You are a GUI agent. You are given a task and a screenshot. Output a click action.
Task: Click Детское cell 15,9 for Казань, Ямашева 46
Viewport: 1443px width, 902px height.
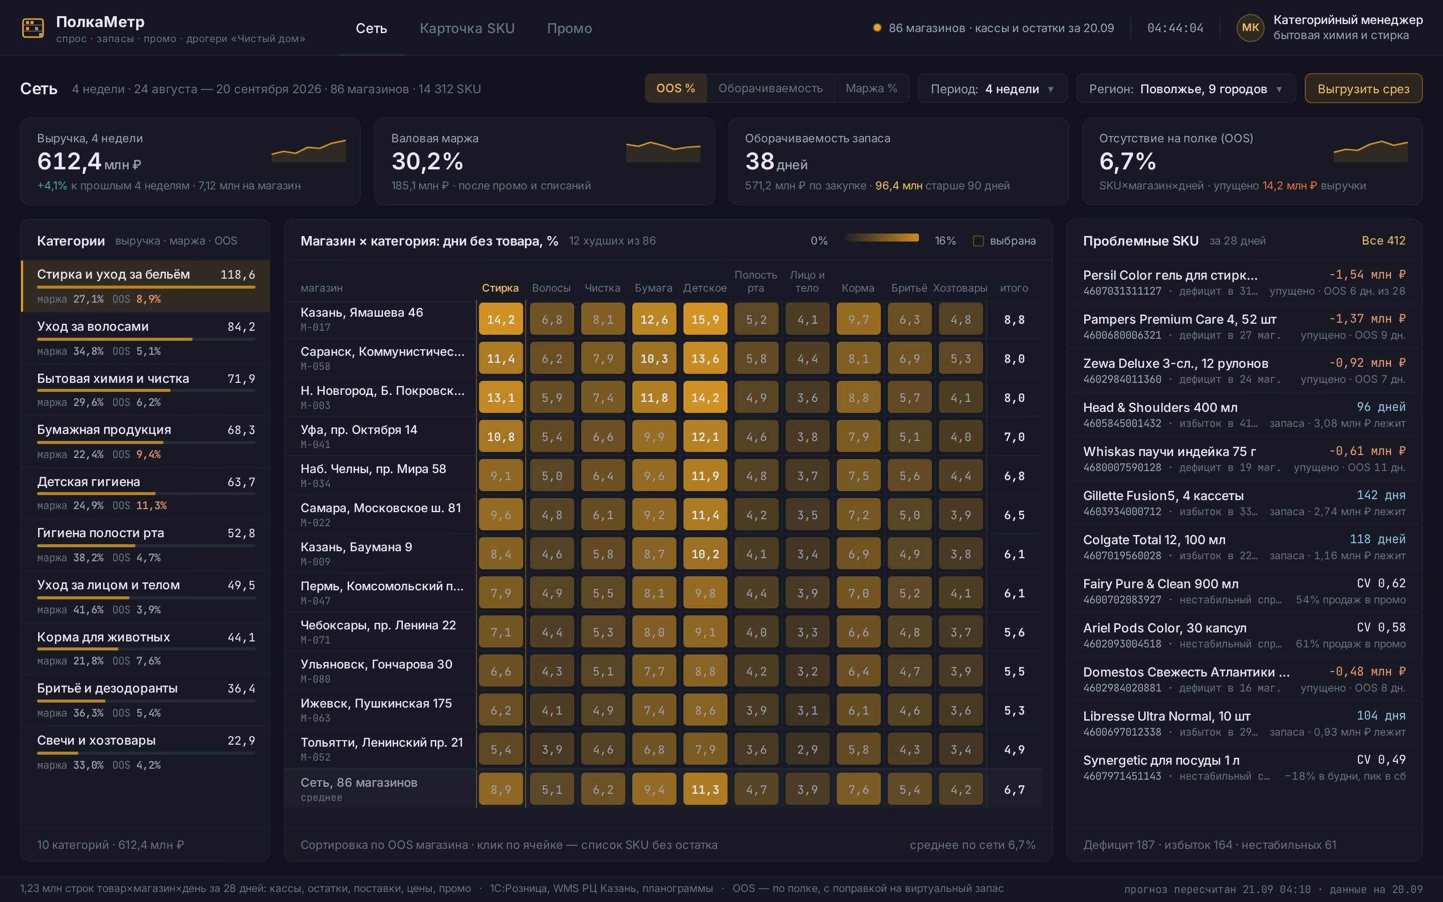tap(705, 320)
